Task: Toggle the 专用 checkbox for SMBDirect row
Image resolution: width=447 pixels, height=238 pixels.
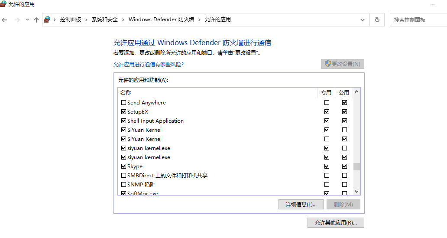Action: pyautogui.click(x=327, y=176)
